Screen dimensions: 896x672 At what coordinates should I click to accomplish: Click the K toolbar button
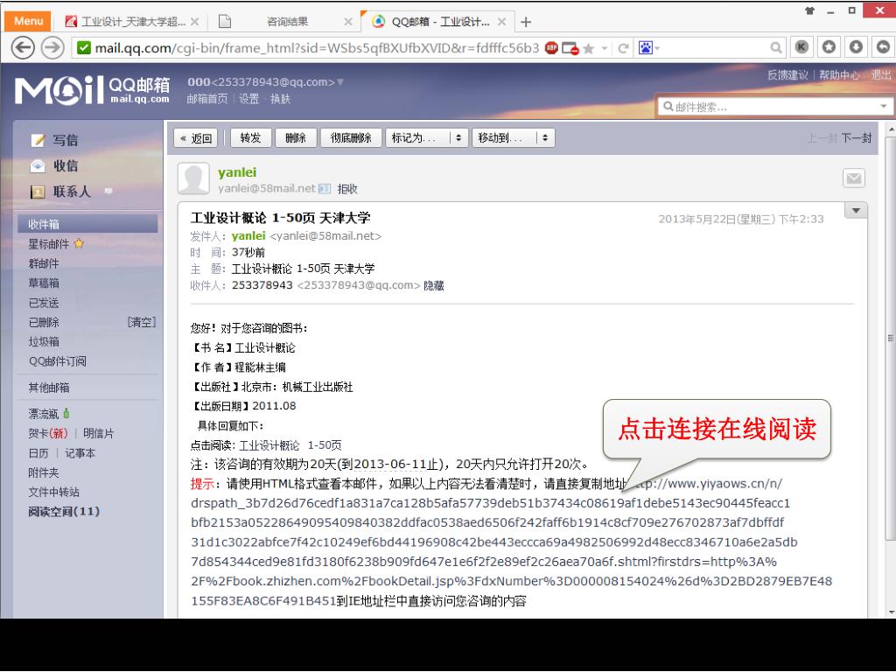click(801, 47)
